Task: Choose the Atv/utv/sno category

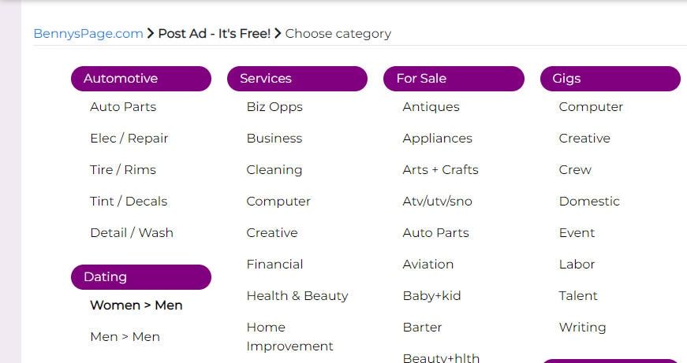Action: click(x=437, y=202)
